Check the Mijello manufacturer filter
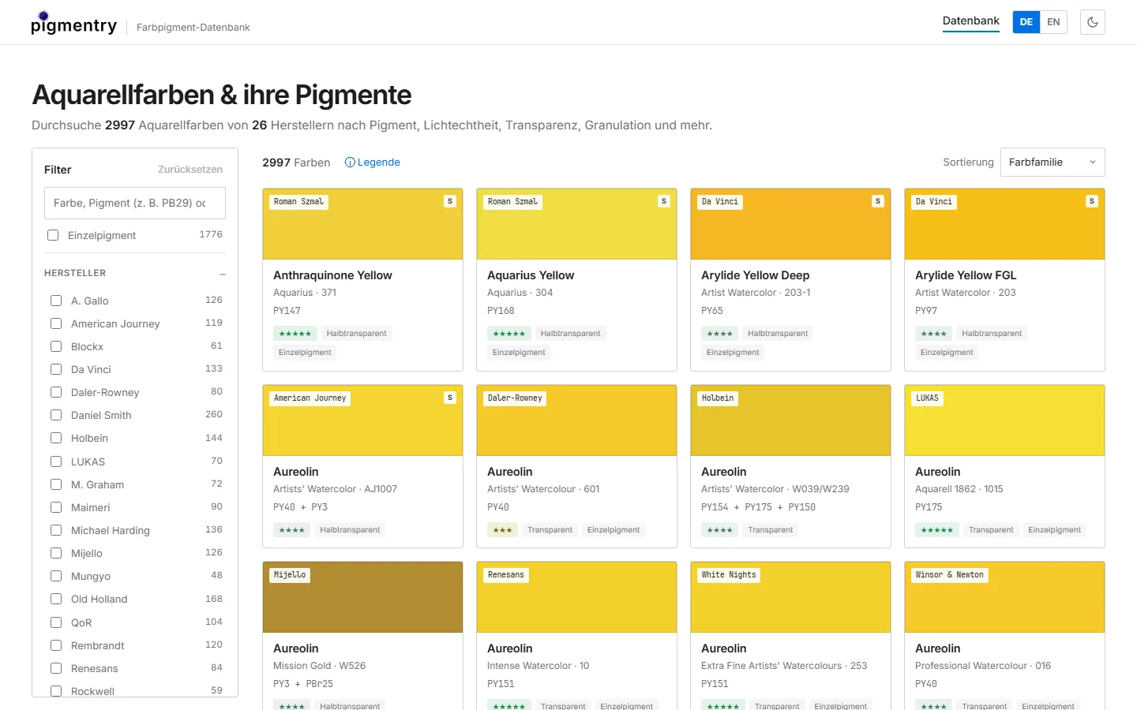 point(56,553)
